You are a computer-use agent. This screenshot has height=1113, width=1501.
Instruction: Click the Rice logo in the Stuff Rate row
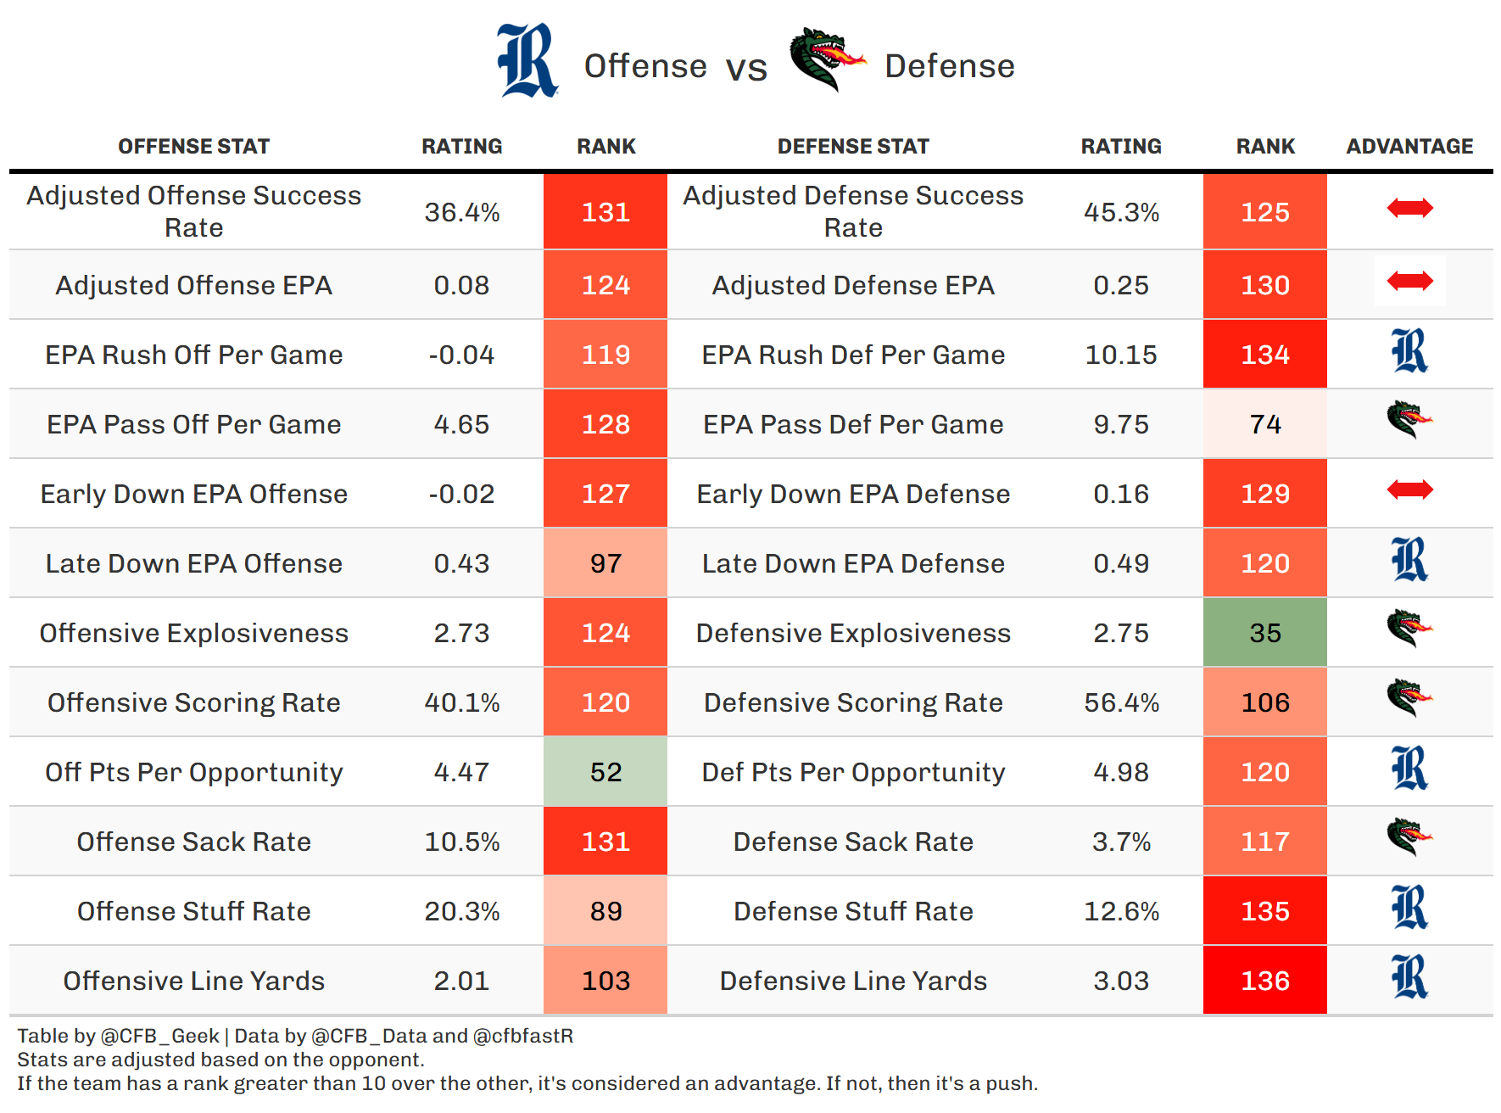(1409, 908)
